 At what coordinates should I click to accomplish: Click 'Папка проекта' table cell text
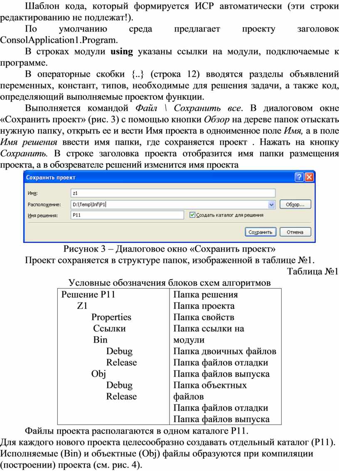point(204,306)
